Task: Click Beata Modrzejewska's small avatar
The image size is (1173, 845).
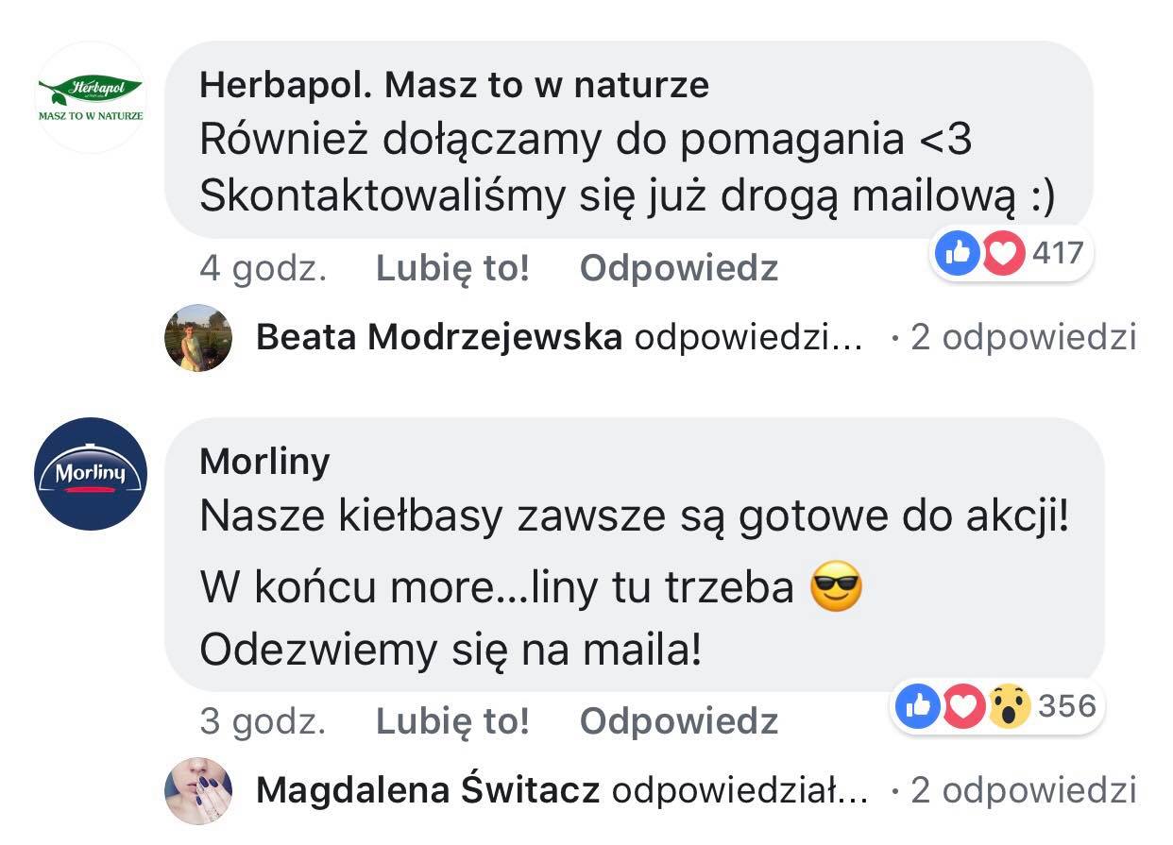Action: tap(197, 337)
